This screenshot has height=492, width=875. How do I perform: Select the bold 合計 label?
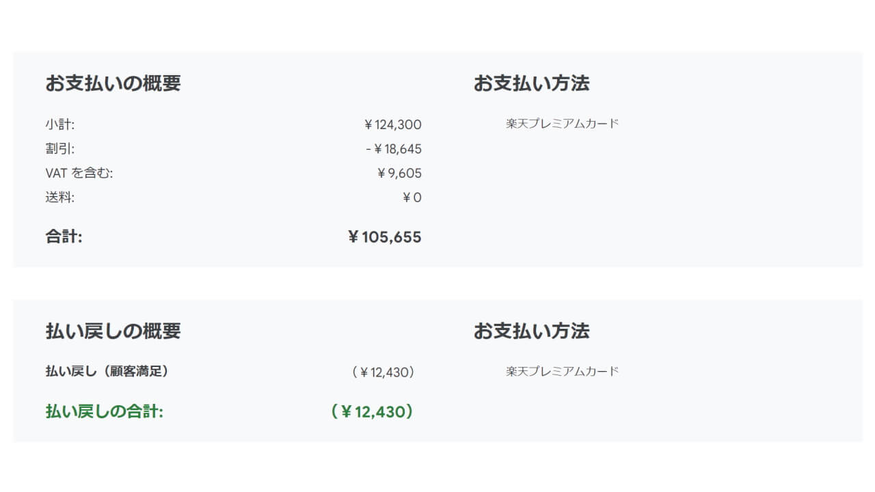tap(64, 237)
